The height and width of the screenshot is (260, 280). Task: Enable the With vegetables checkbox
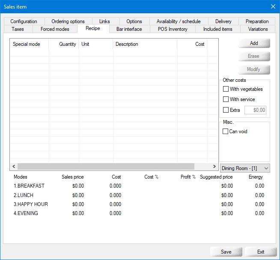(226, 89)
